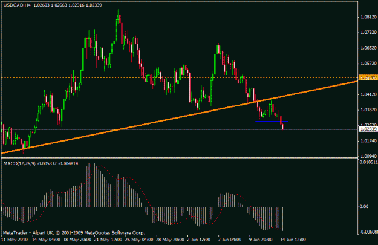Click the 21 May 12:00 time label
This screenshot has height=245, width=378.
click(x=108, y=240)
